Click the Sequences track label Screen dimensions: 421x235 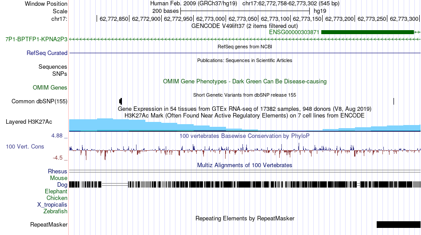[53, 67]
